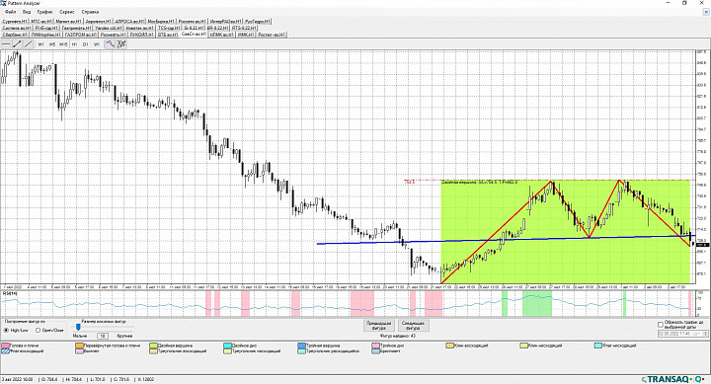This screenshot has height=384, width=711.
Task: Click the Бриллиант light blue swatch
Action: tap(375, 350)
